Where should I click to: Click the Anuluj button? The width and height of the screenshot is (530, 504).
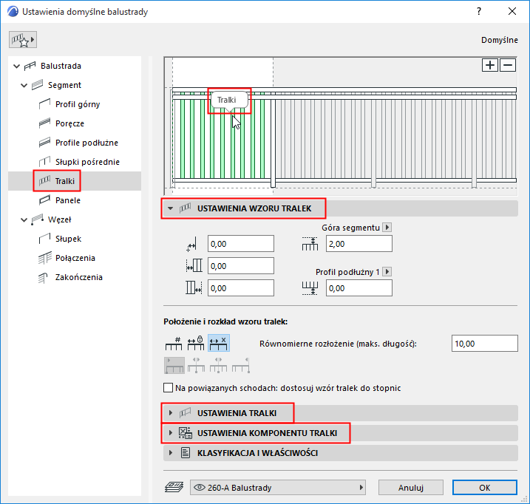[x=411, y=488]
